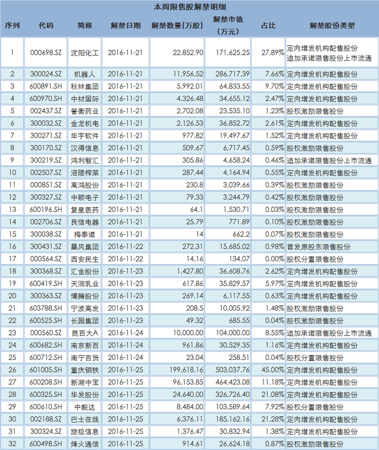This screenshot has height=450, width=379.
Task: Click the percentage 27.89%
Action: (x=273, y=53)
